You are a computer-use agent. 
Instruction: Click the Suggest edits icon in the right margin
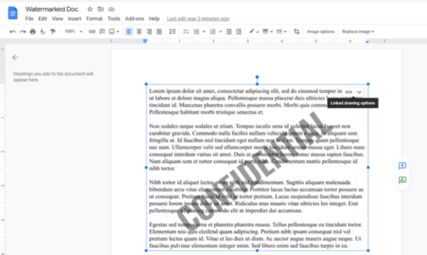pos(402,180)
